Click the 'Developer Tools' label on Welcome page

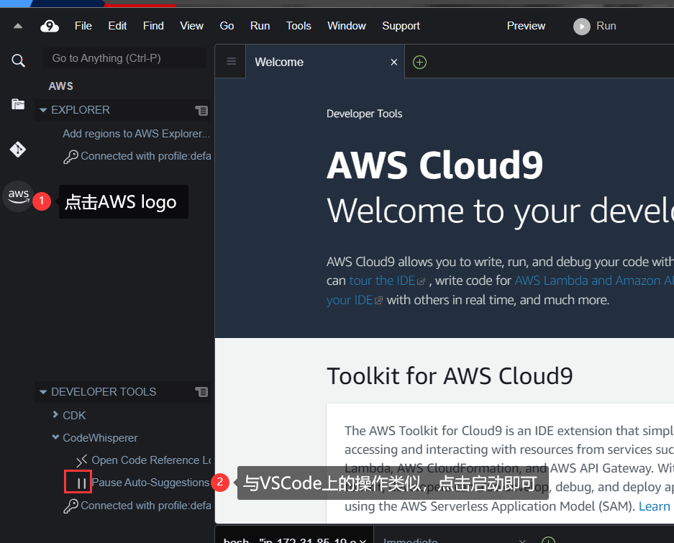(x=364, y=114)
